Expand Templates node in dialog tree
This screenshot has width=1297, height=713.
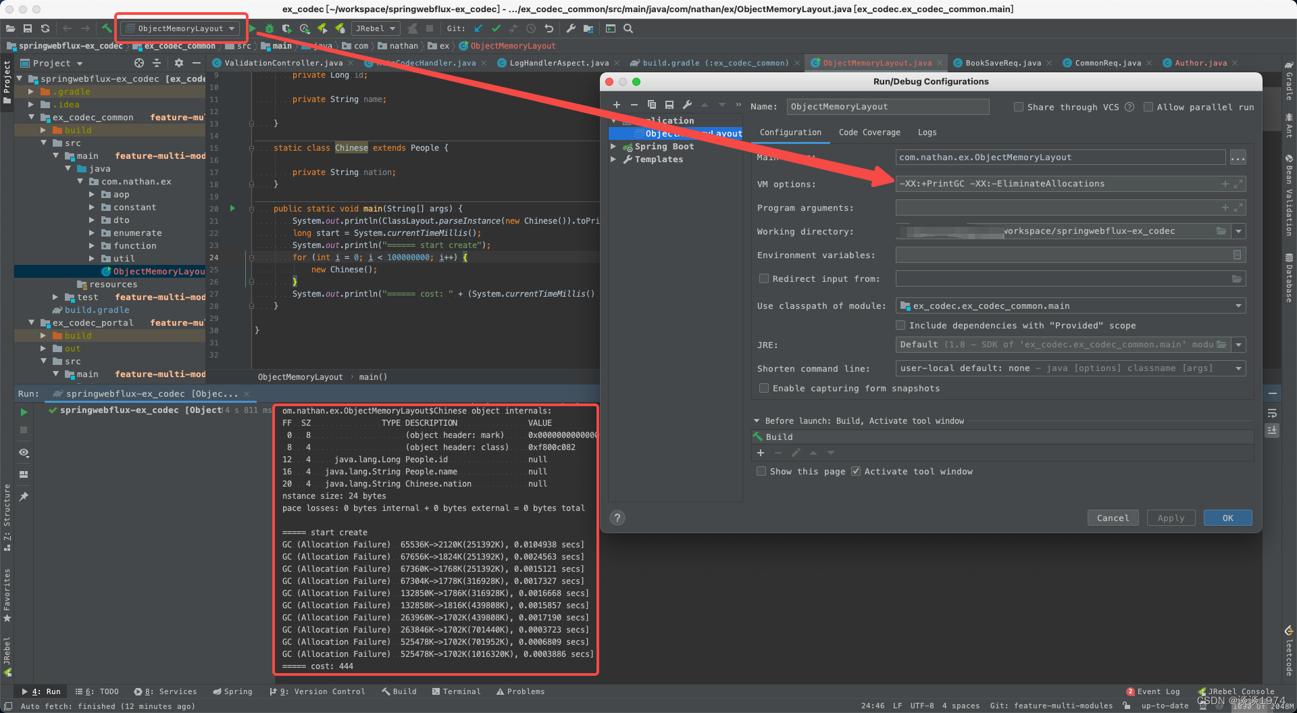[x=613, y=159]
